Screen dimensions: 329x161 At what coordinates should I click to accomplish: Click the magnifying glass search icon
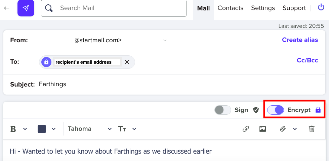[49, 8]
